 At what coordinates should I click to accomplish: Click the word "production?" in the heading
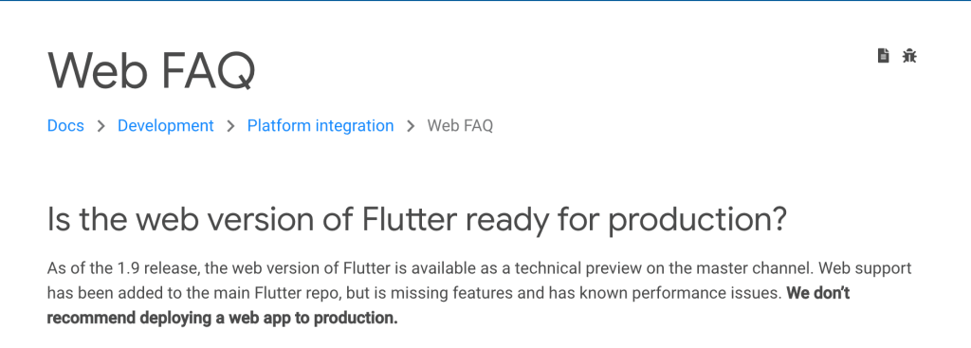click(697, 221)
